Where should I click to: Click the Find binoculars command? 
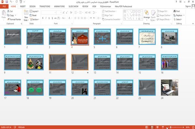point(176,11)
